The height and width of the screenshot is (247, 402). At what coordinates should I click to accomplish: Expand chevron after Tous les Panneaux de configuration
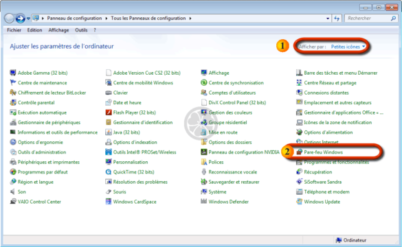tap(190, 19)
